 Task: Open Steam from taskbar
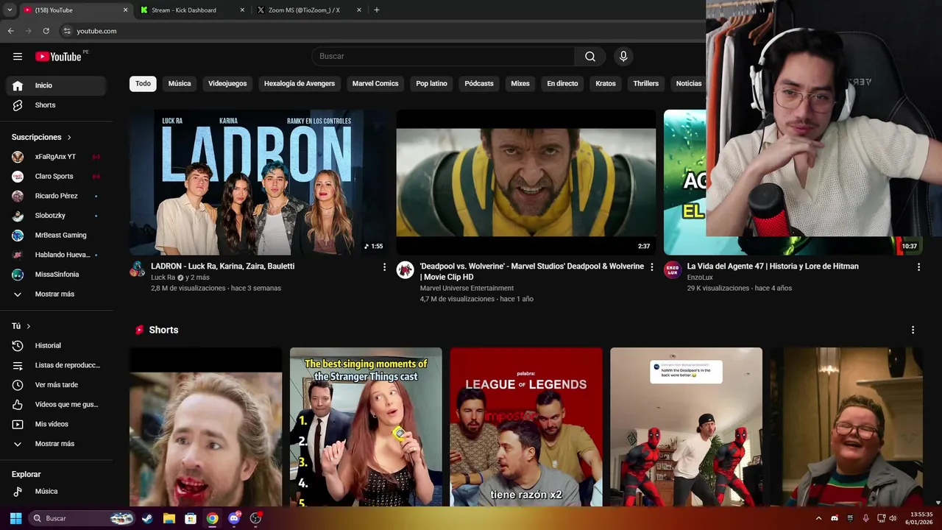[x=147, y=518]
